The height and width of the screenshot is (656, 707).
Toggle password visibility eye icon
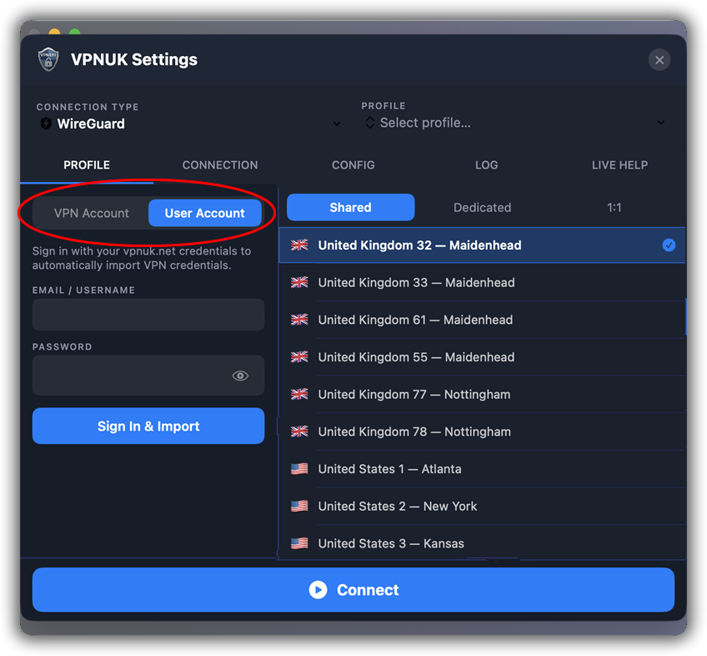point(240,376)
